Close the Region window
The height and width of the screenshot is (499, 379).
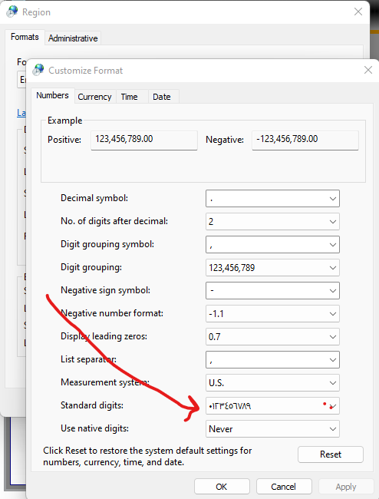pyautogui.click(x=358, y=12)
